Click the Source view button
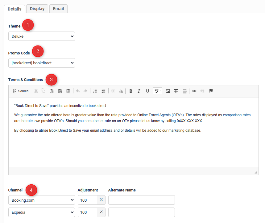265x223 pixels. (21, 91)
